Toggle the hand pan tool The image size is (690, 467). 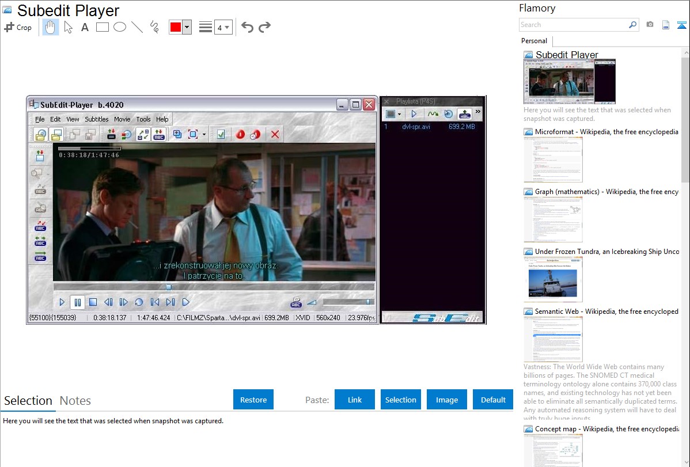tap(51, 27)
